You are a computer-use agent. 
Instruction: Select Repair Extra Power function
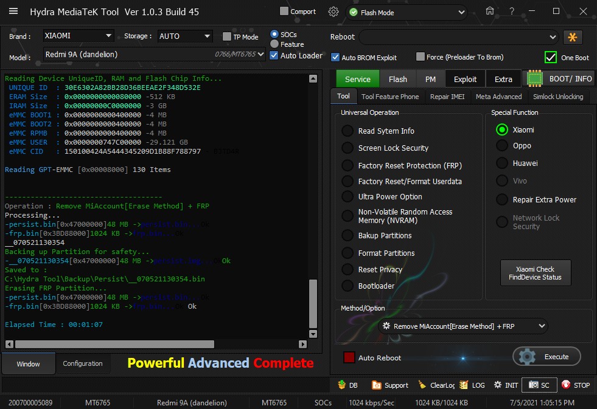coord(502,199)
